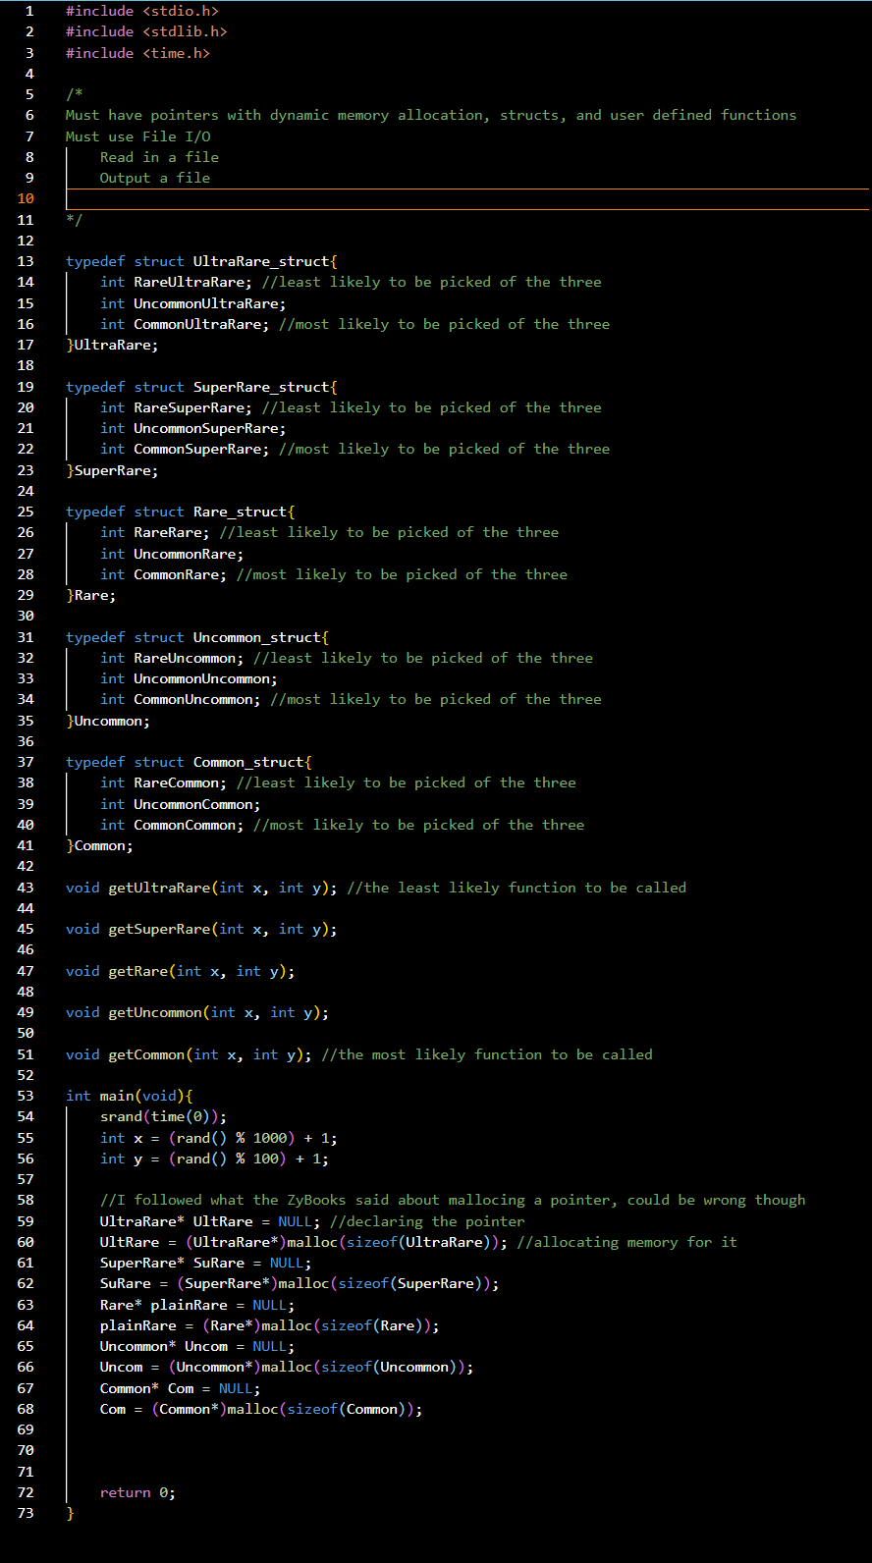Click 'typedef struct UltraRare_struct{' declaration
872x1563 pixels.
coord(201,261)
